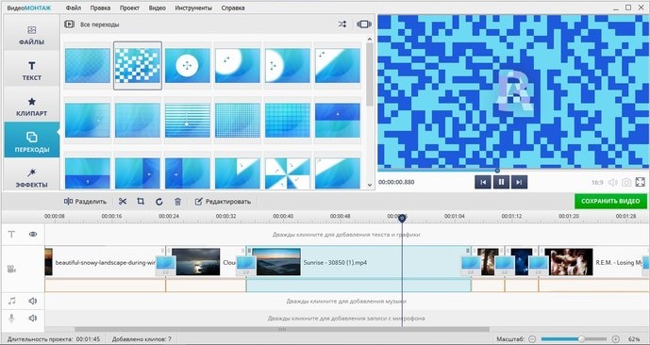The image size is (650, 345).
Task: Open the Видео menu
Action: pyautogui.click(x=158, y=8)
